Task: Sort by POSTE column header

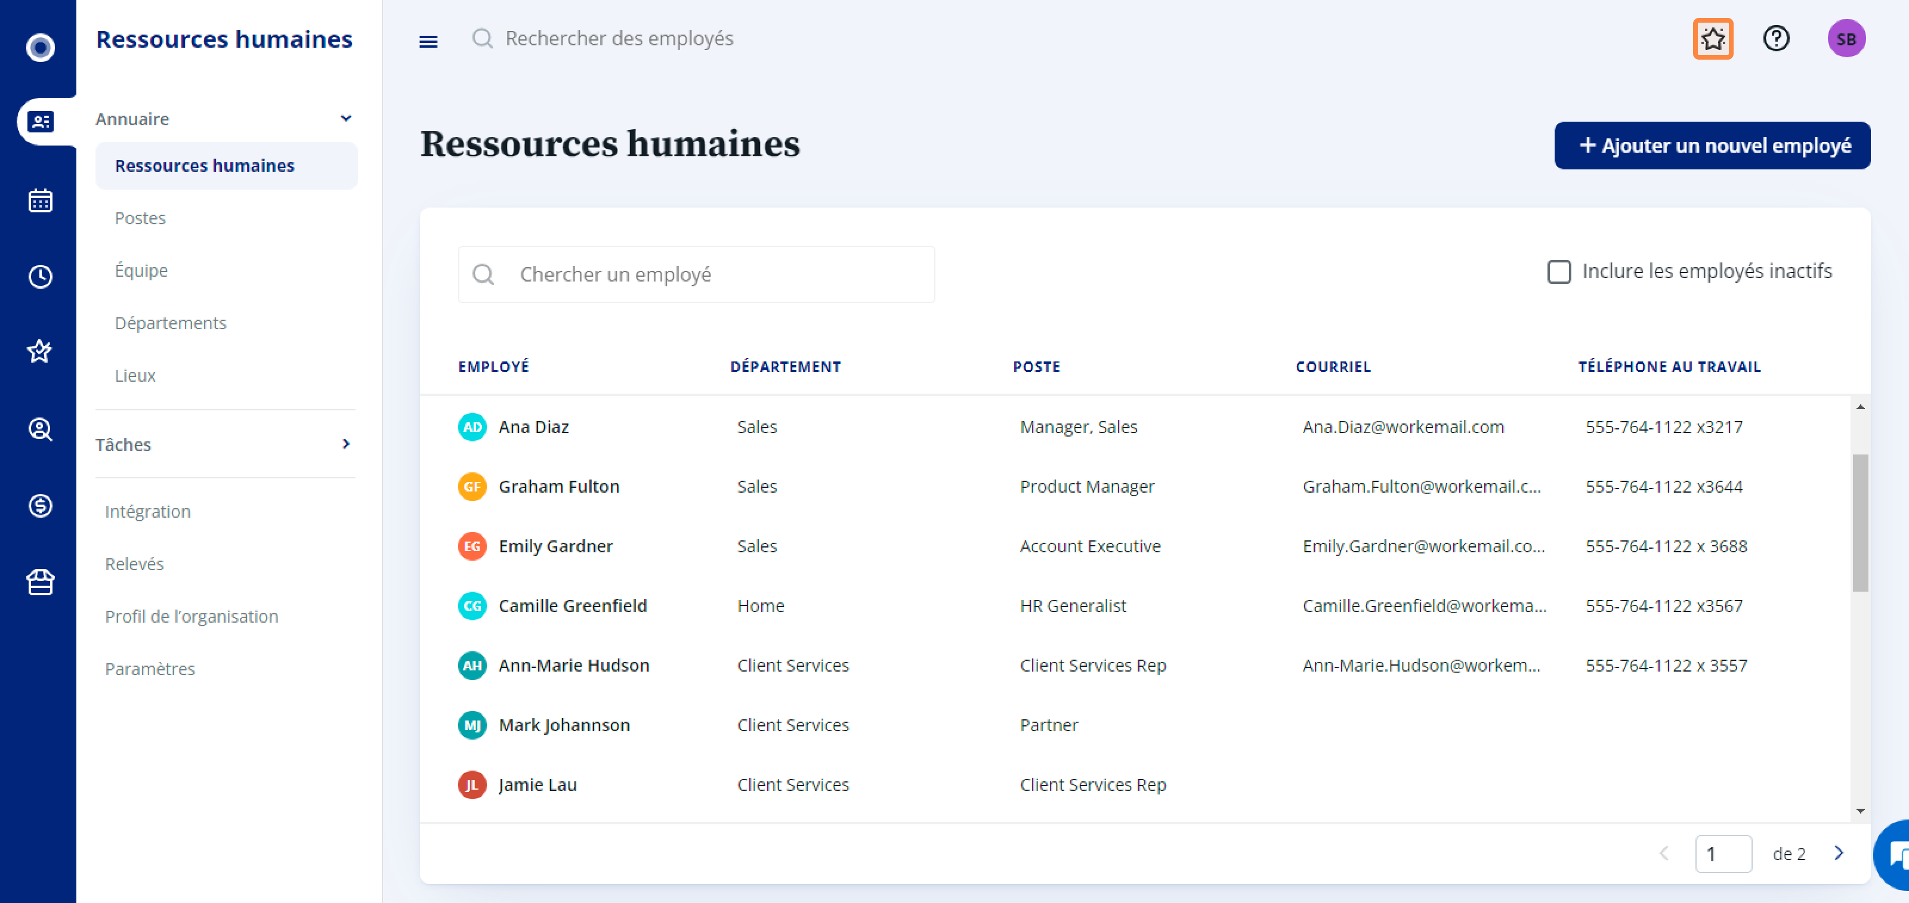Action: (x=1036, y=367)
